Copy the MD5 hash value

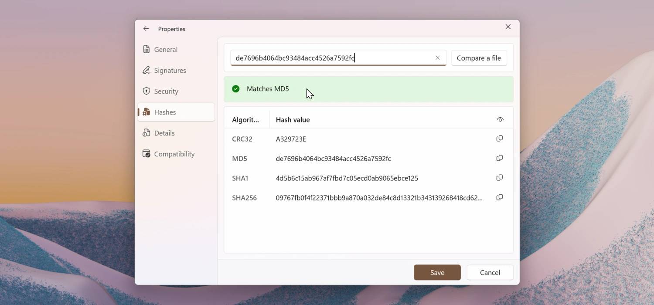(x=499, y=158)
